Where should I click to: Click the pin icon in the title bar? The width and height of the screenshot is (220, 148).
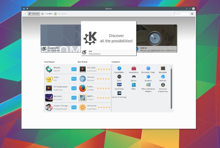[x=27, y=9]
